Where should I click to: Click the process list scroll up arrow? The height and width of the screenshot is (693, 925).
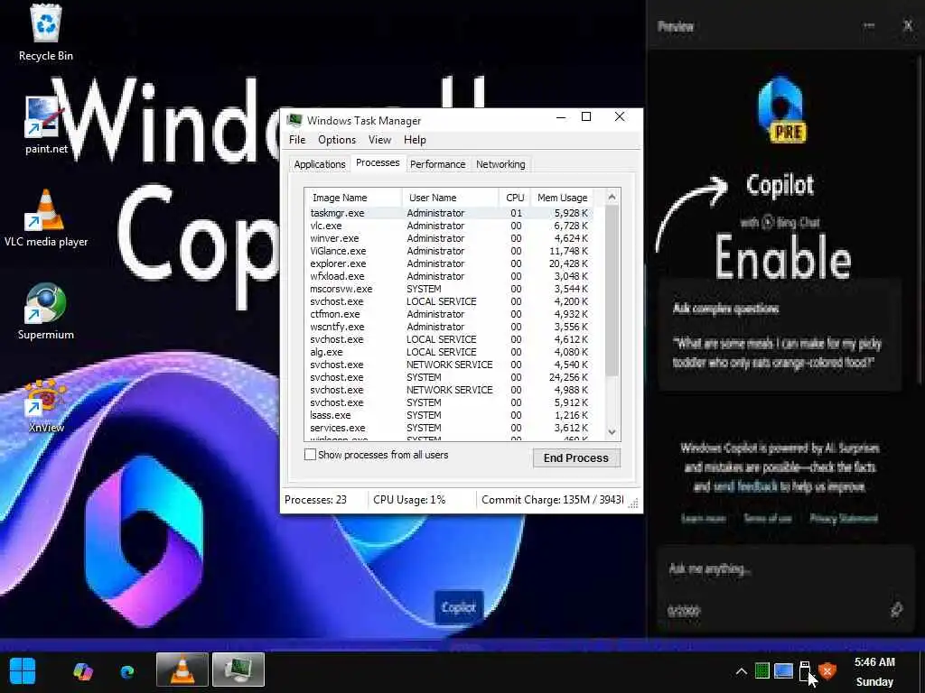click(x=612, y=197)
